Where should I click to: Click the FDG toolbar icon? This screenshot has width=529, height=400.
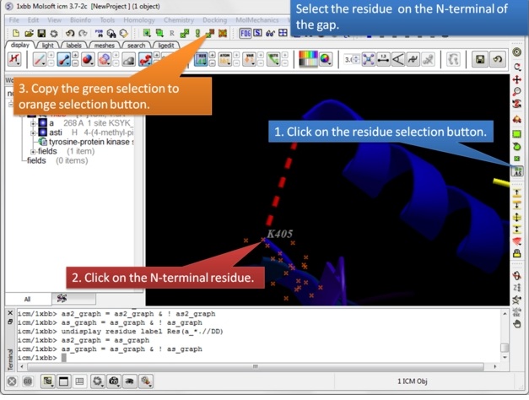[246, 34]
